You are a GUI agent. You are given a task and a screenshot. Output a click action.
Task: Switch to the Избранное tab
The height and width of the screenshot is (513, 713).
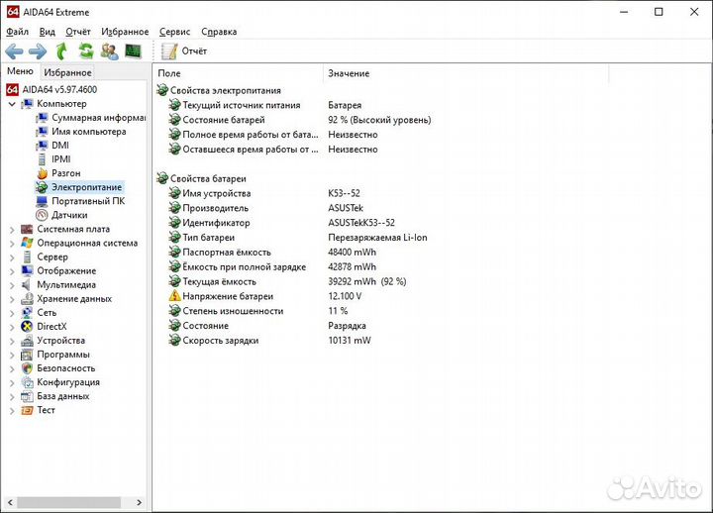click(67, 72)
